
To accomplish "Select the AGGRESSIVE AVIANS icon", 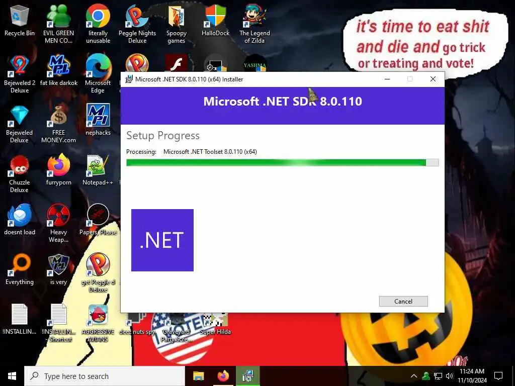I will pyautogui.click(x=98, y=323).
